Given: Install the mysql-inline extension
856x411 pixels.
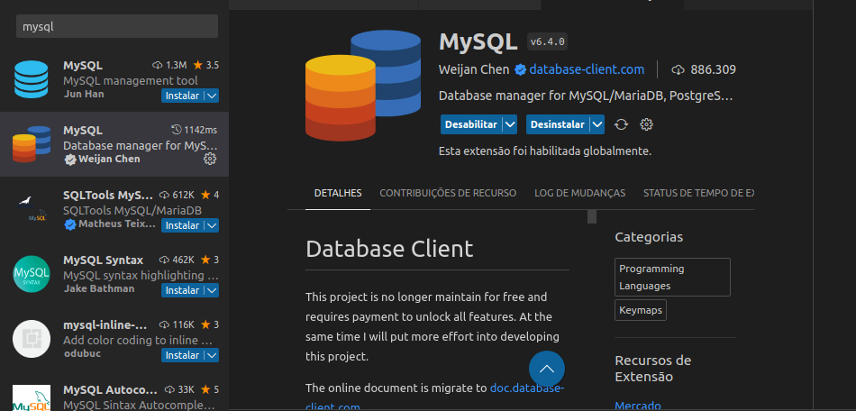Looking at the screenshot, I should (x=182, y=355).
